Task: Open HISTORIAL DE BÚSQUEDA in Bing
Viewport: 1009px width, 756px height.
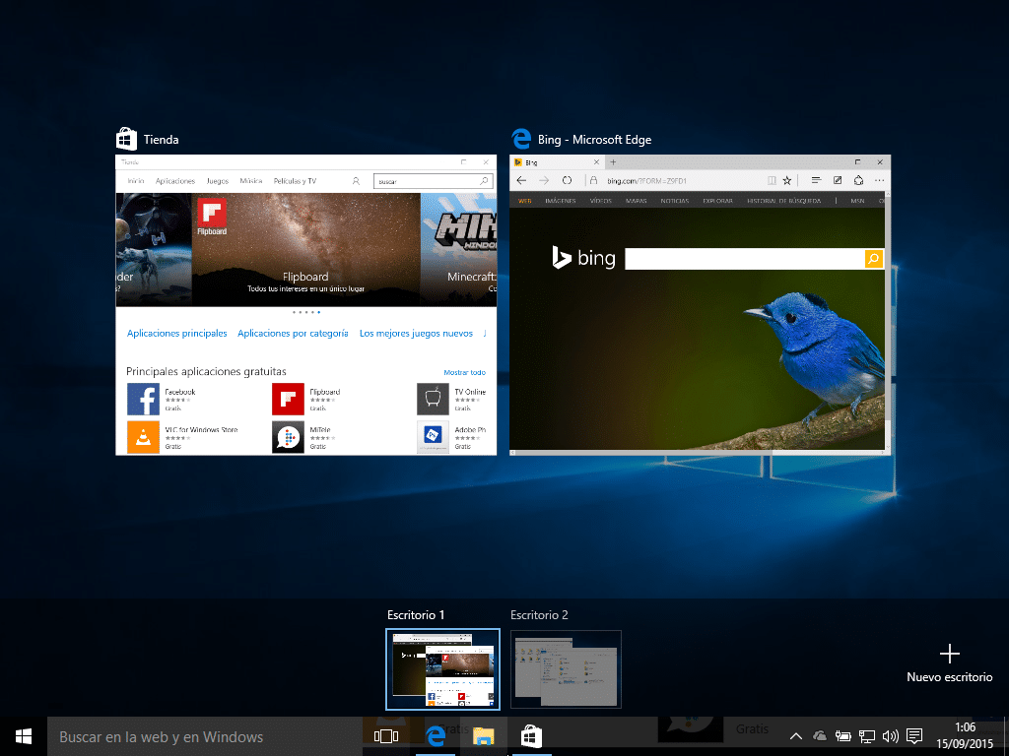Action: [783, 201]
